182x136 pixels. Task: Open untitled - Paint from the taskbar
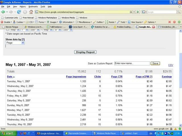[132, 133]
